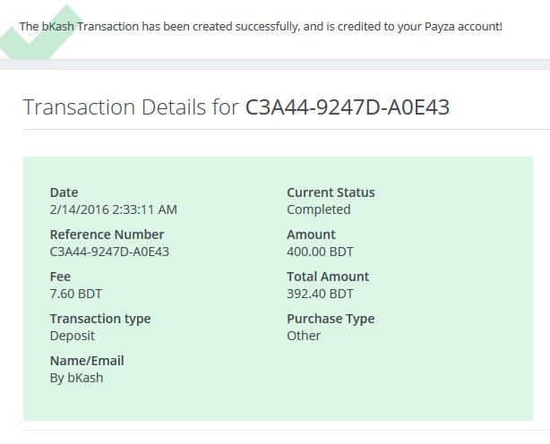Click the Name/Email label
This screenshot has height=444, width=550.
tap(87, 361)
